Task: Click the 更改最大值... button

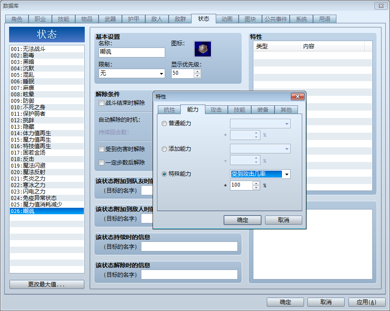Action: tap(47, 284)
